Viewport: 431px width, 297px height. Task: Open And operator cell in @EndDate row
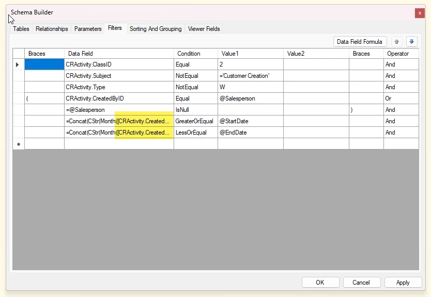click(x=401, y=133)
